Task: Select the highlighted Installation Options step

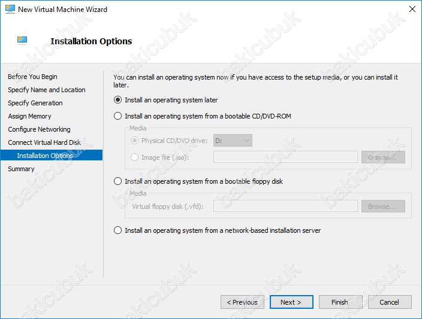Action: [51, 156]
